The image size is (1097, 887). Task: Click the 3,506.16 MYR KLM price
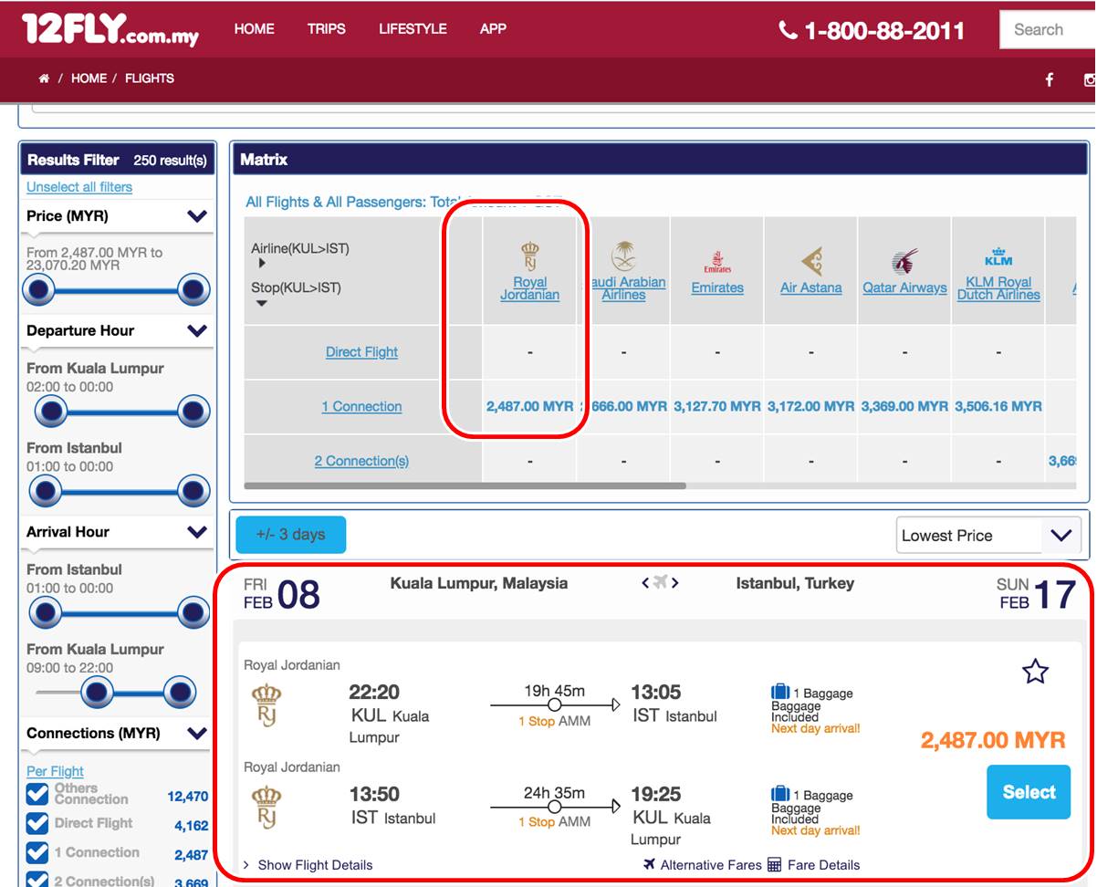click(998, 407)
